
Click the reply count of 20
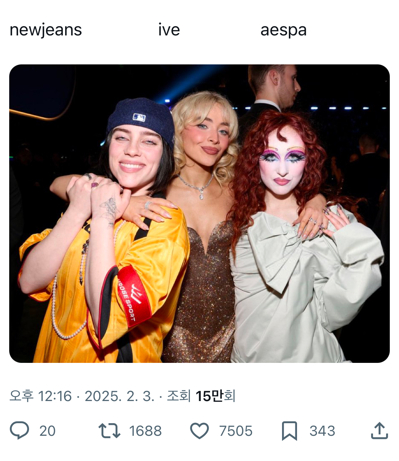point(47,431)
